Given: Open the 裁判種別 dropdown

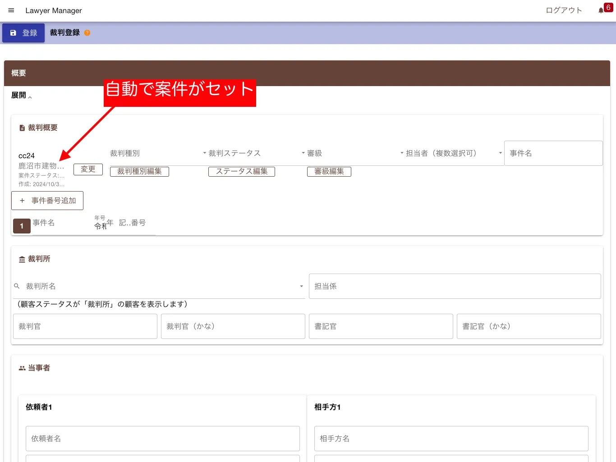Looking at the screenshot, I should pos(158,153).
